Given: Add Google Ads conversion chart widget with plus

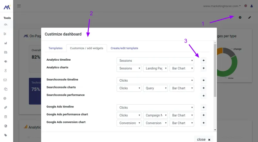Looking at the screenshot, I should [203, 123].
